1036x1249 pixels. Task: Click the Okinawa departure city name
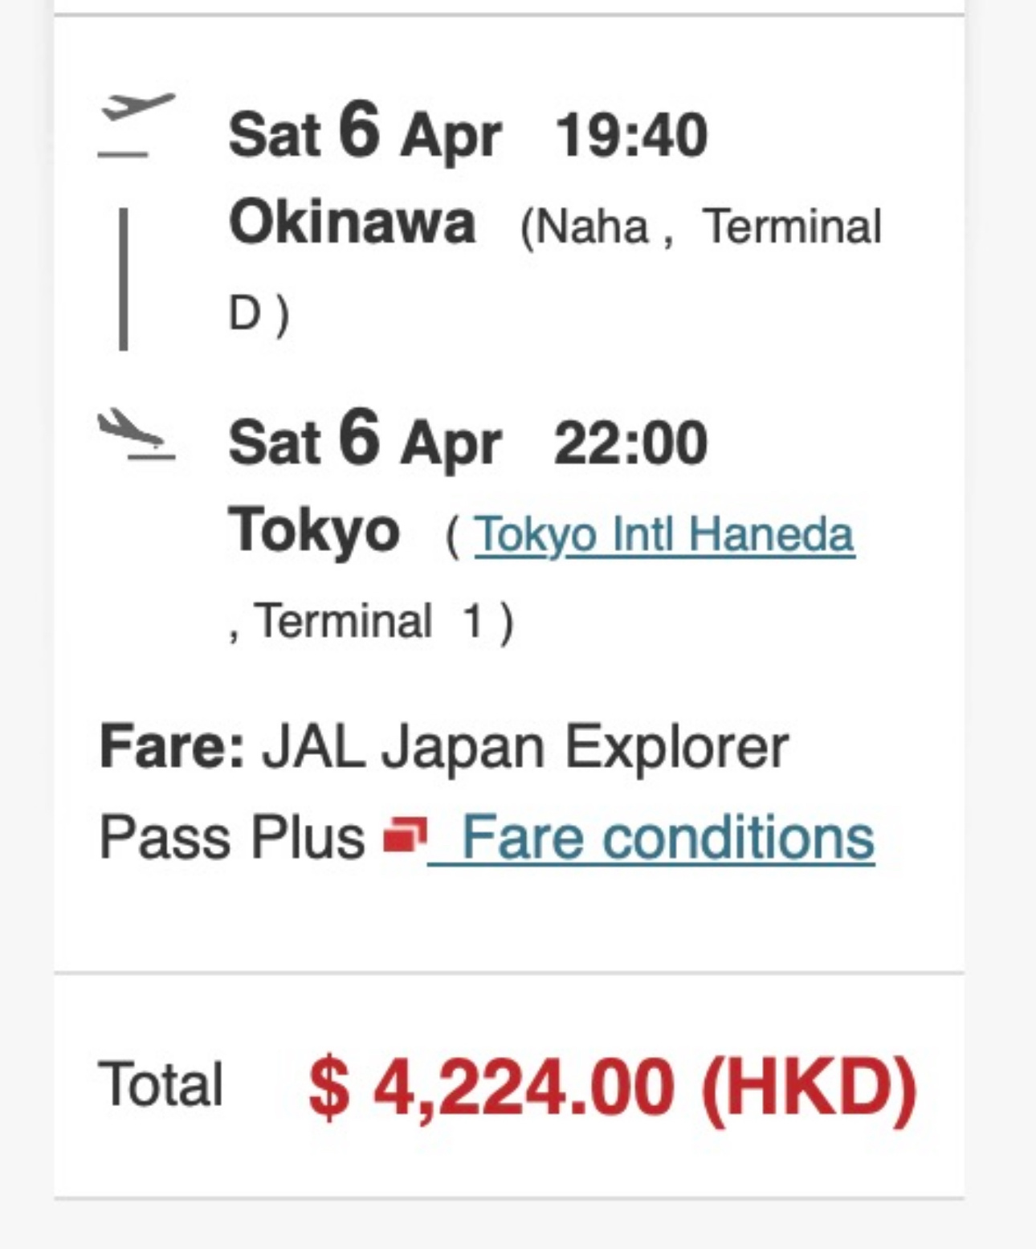click(352, 222)
